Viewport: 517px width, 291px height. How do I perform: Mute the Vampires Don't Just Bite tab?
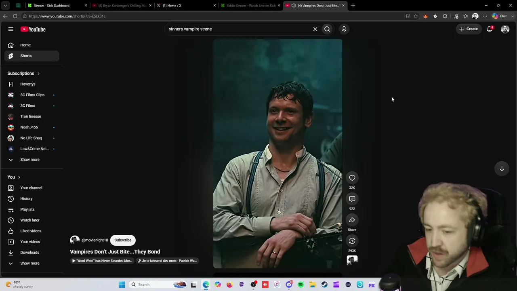pos(294,6)
